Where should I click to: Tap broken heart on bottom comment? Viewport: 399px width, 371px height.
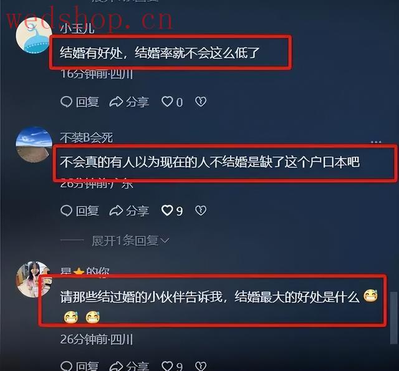[x=201, y=366]
